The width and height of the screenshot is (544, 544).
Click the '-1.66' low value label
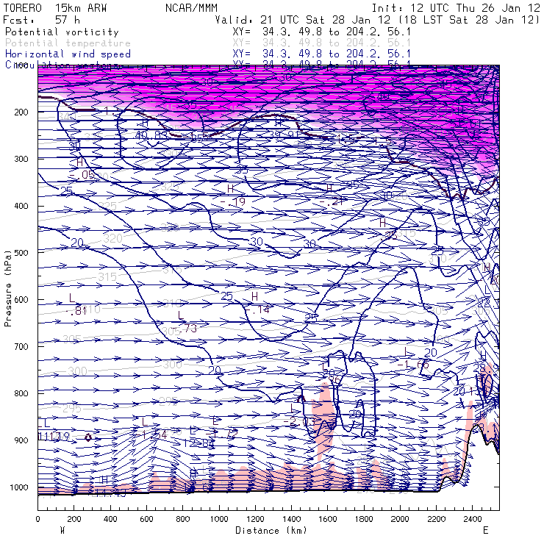[413, 365]
